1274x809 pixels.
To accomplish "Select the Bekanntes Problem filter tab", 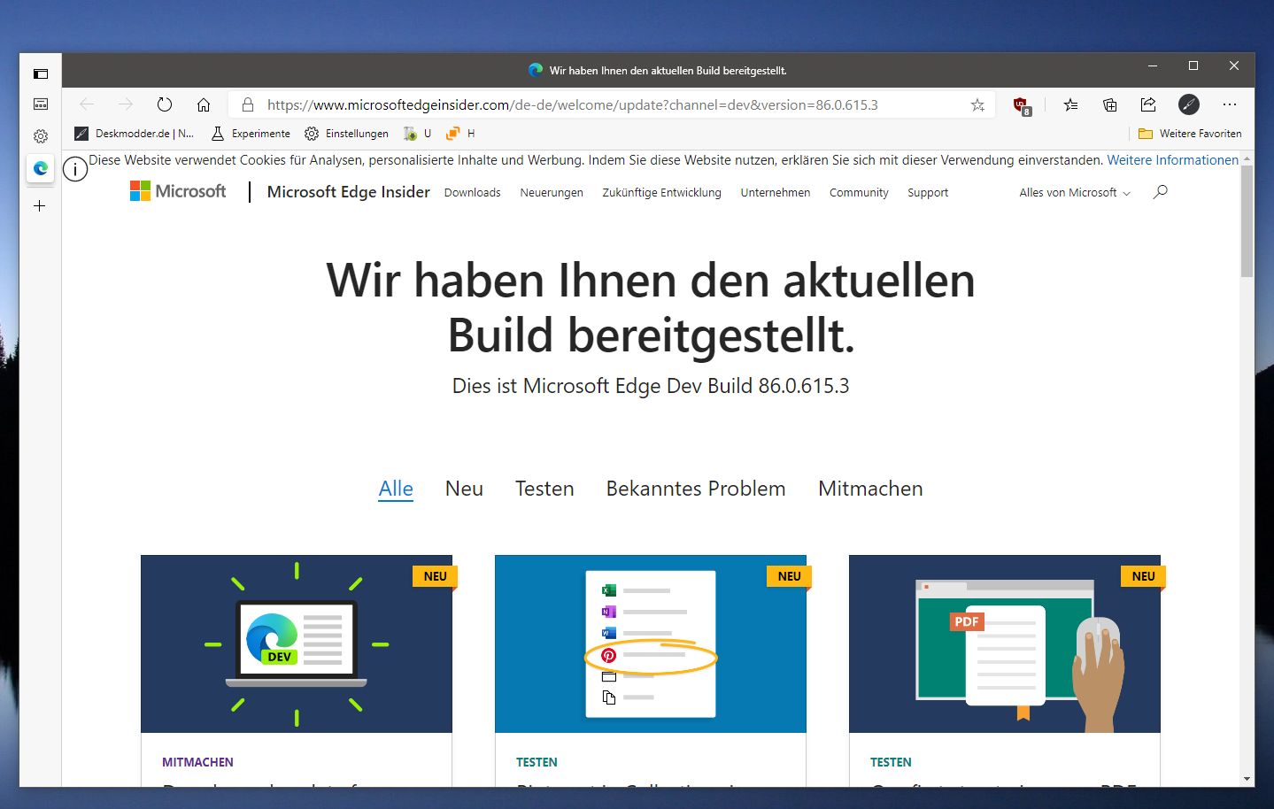I will pyautogui.click(x=696, y=489).
